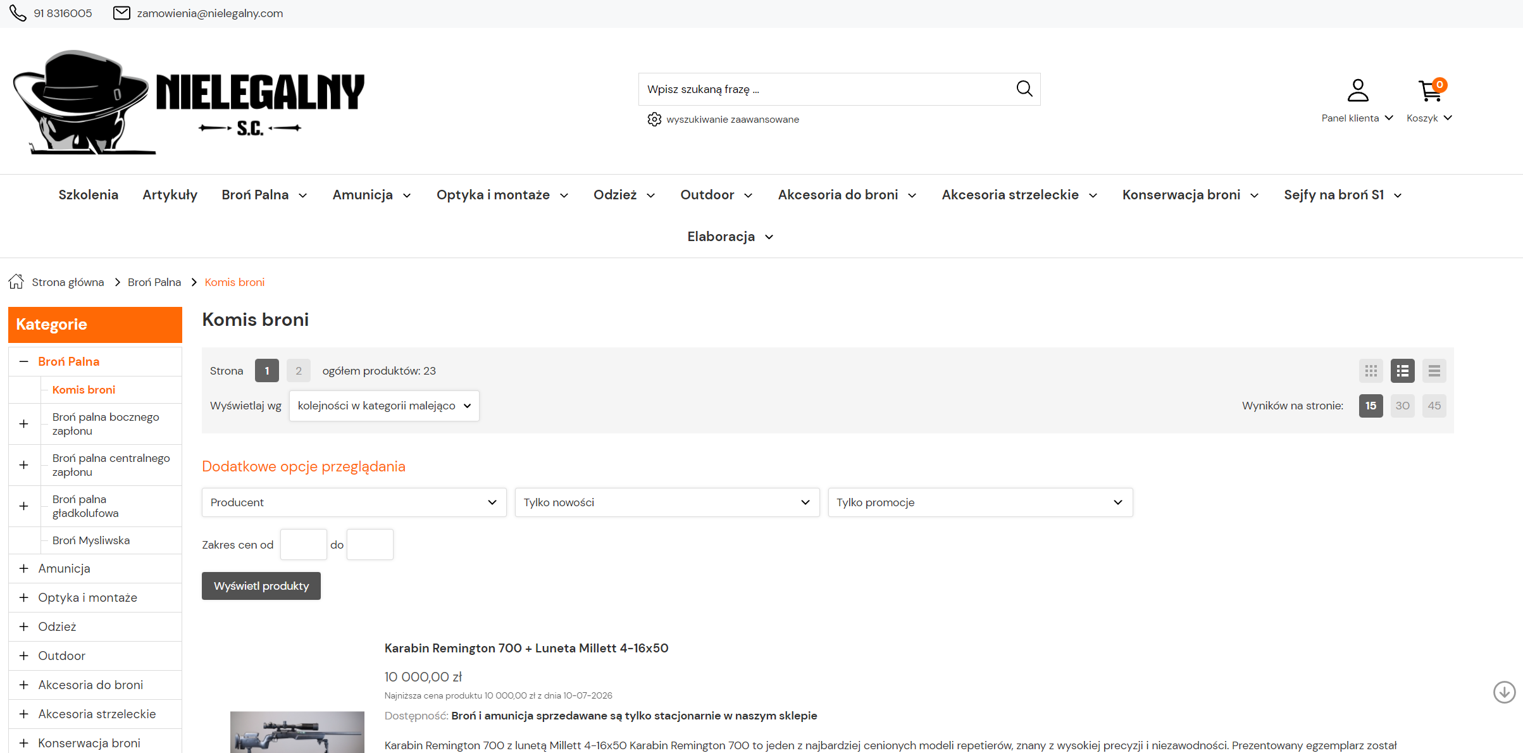Open the Broń Palna top menu

(264, 195)
